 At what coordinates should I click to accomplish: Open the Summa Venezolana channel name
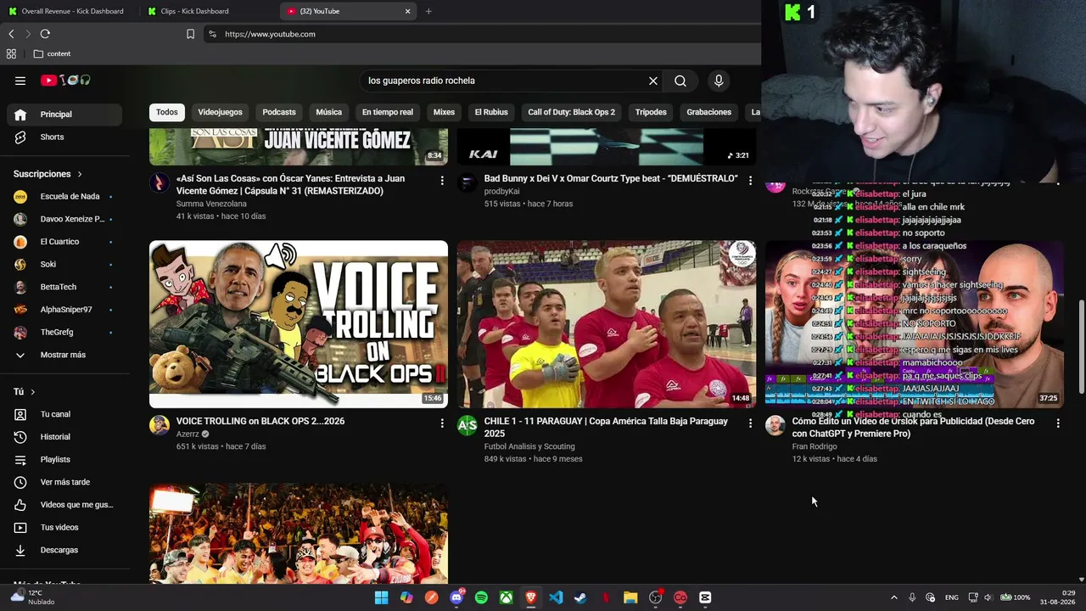pyautogui.click(x=211, y=204)
